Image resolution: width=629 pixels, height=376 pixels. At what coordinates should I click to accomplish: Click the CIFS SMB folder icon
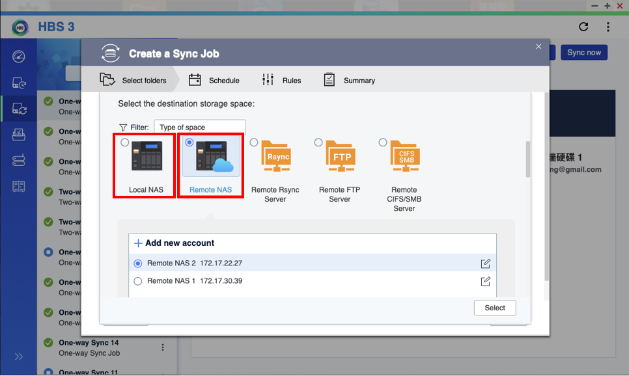[x=405, y=156]
